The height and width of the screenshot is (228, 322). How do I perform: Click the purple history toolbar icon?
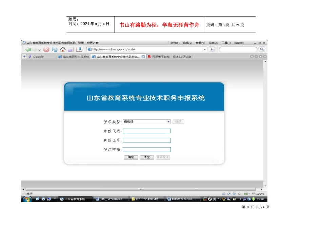point(71,49)
